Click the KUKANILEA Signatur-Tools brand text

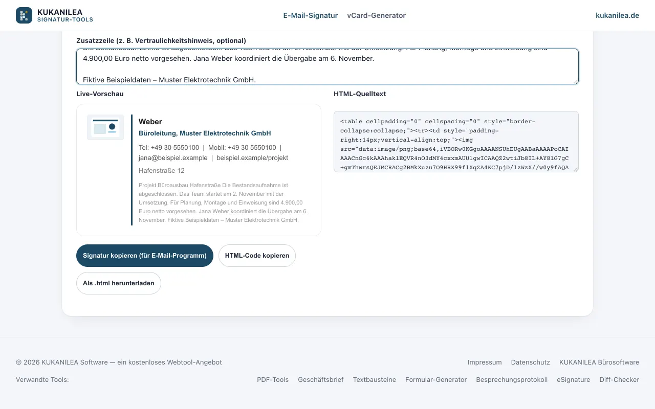tap(65, 15)
